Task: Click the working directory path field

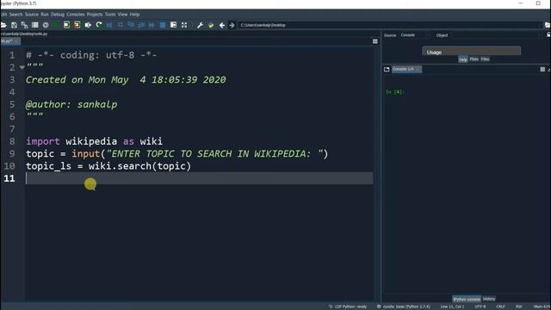Action: [x=390, y=25]
